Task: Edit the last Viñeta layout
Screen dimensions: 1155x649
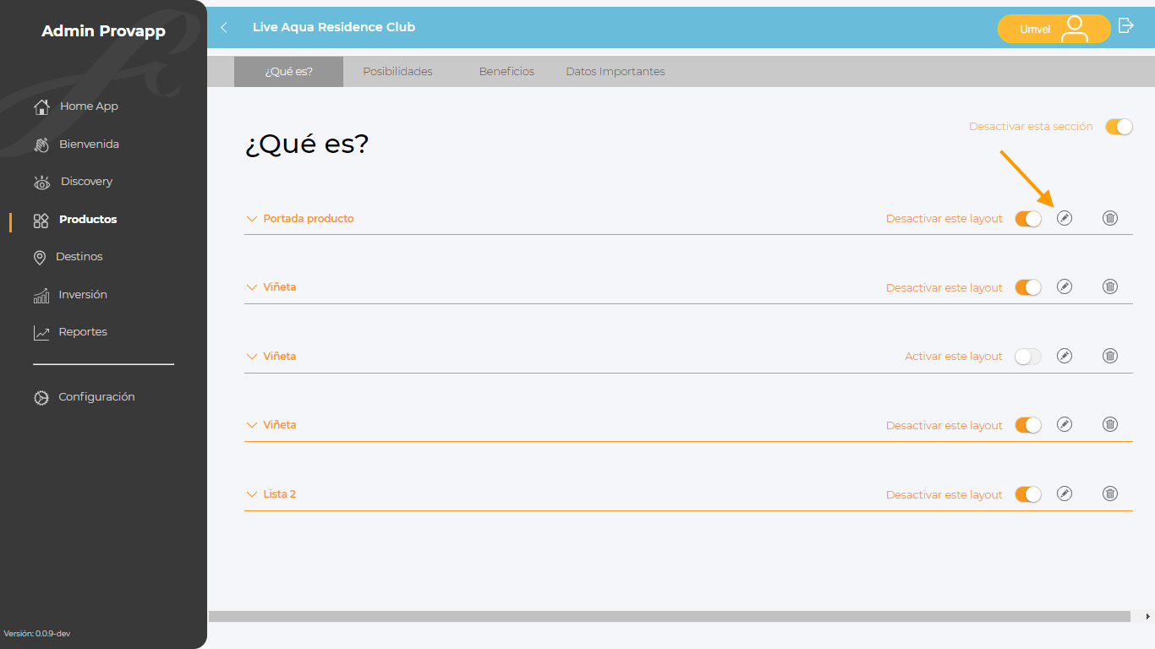Action: point(1065,425)
